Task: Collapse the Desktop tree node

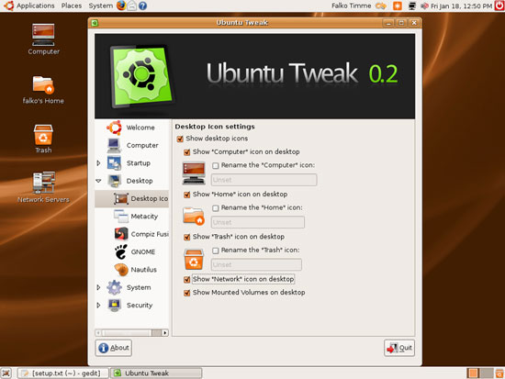Action: pos(98,181)
